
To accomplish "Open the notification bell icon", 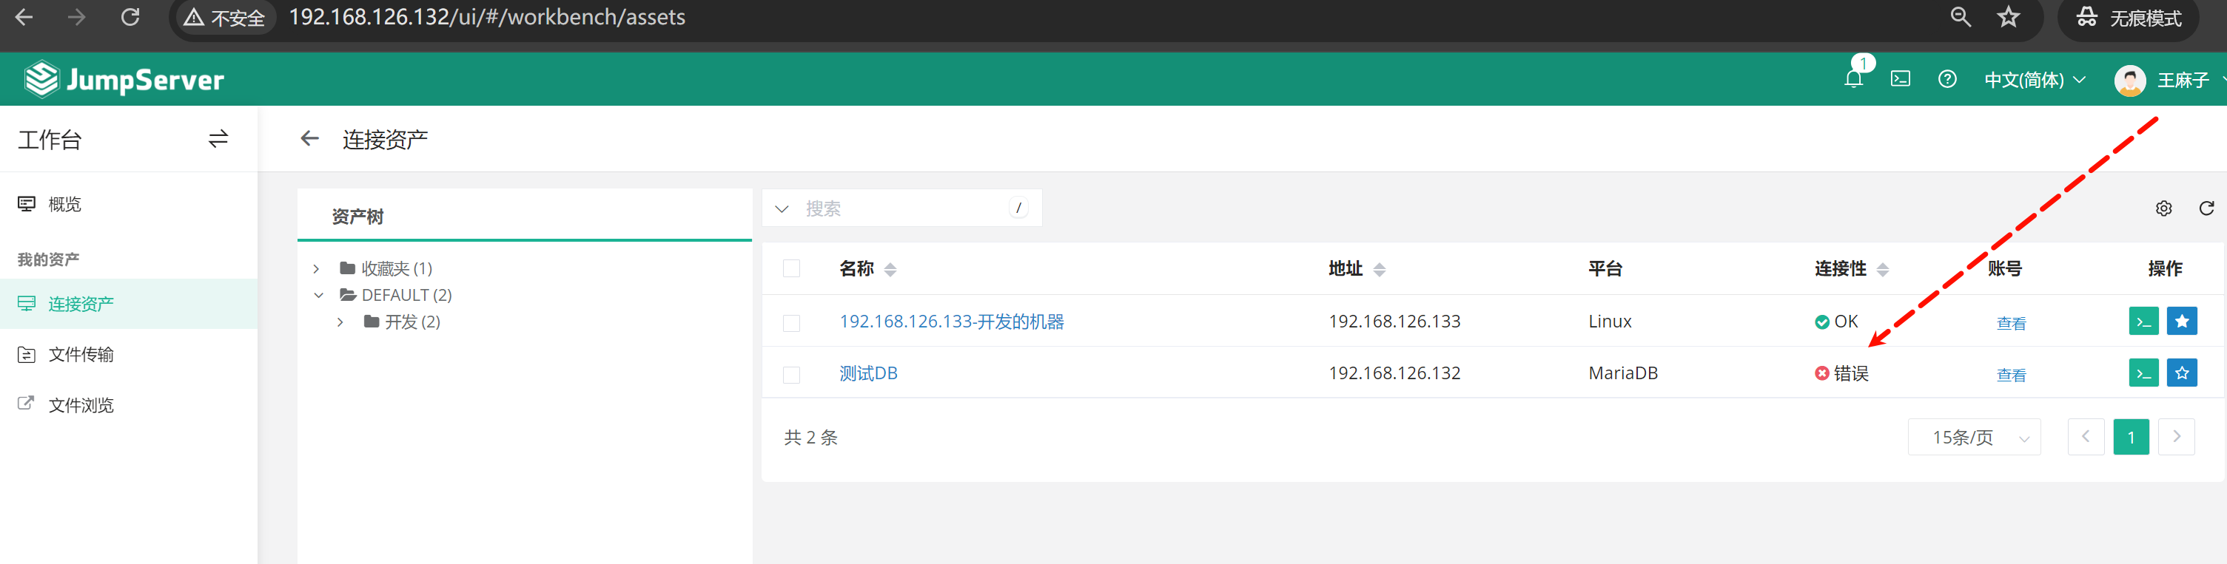I will point(1853,79).
